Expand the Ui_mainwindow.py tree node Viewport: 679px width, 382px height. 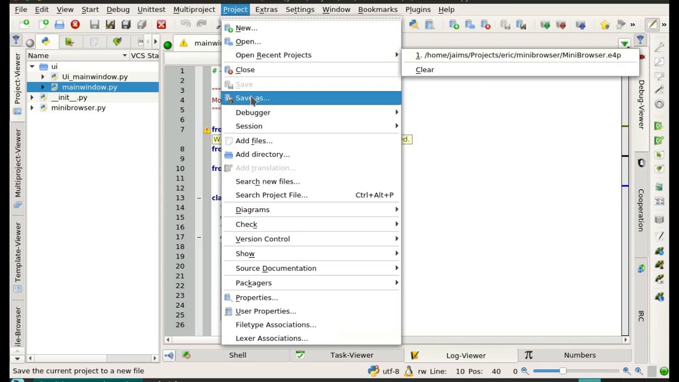tap(42, 77)
